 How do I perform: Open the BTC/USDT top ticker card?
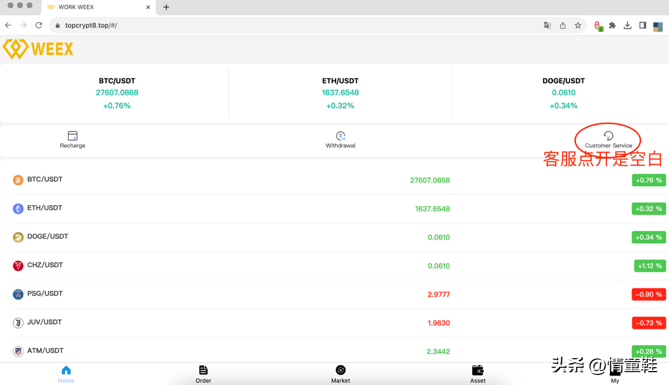(117, 93)
